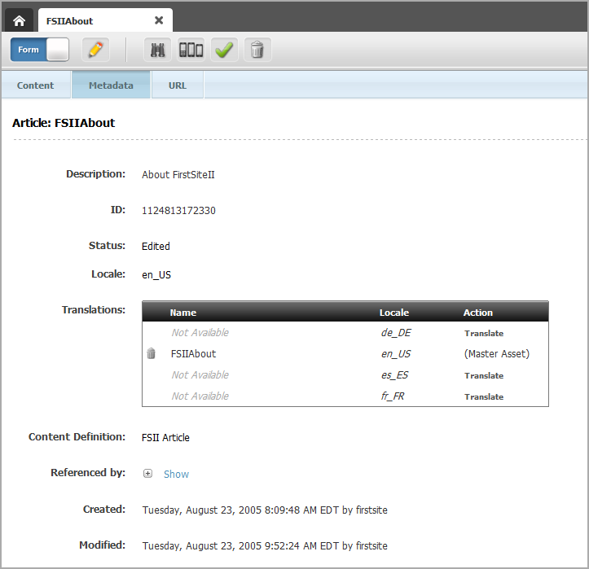The height and width of the screenshot is (569, 589).
Task: Click the binoculars Preview icon
Action: (x=158, y=50)
